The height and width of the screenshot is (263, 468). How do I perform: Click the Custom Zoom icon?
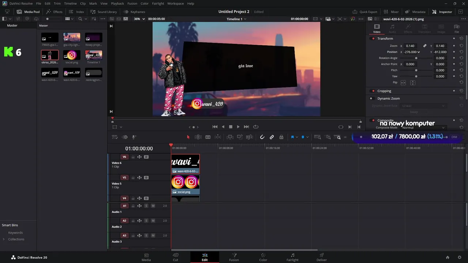tap(337, 137)
